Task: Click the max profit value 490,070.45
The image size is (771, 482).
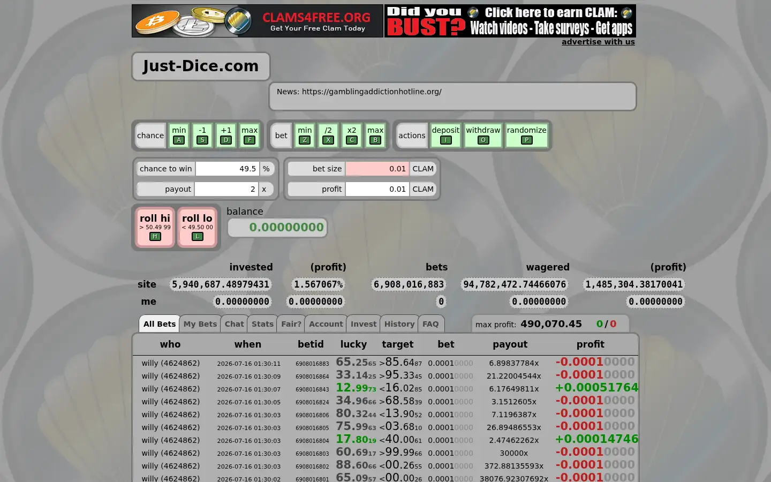Action: tap(551, 324)
